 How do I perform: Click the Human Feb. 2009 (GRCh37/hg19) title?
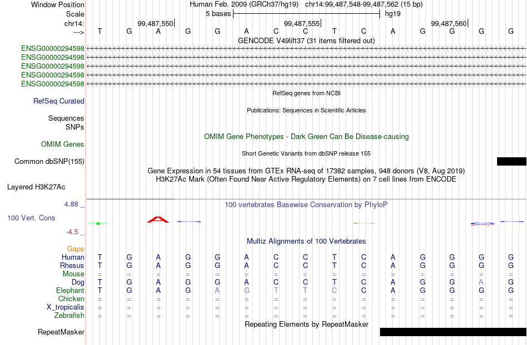[x=244, y=4]
